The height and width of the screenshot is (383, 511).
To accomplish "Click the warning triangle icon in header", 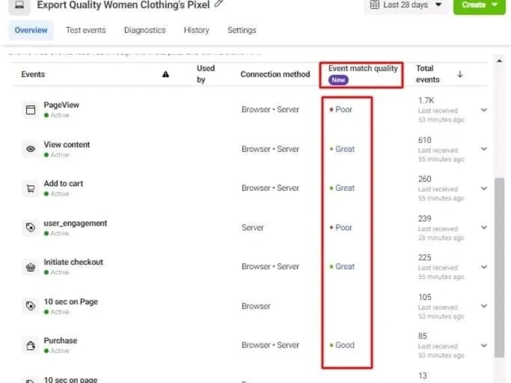I will click(166, 75).
